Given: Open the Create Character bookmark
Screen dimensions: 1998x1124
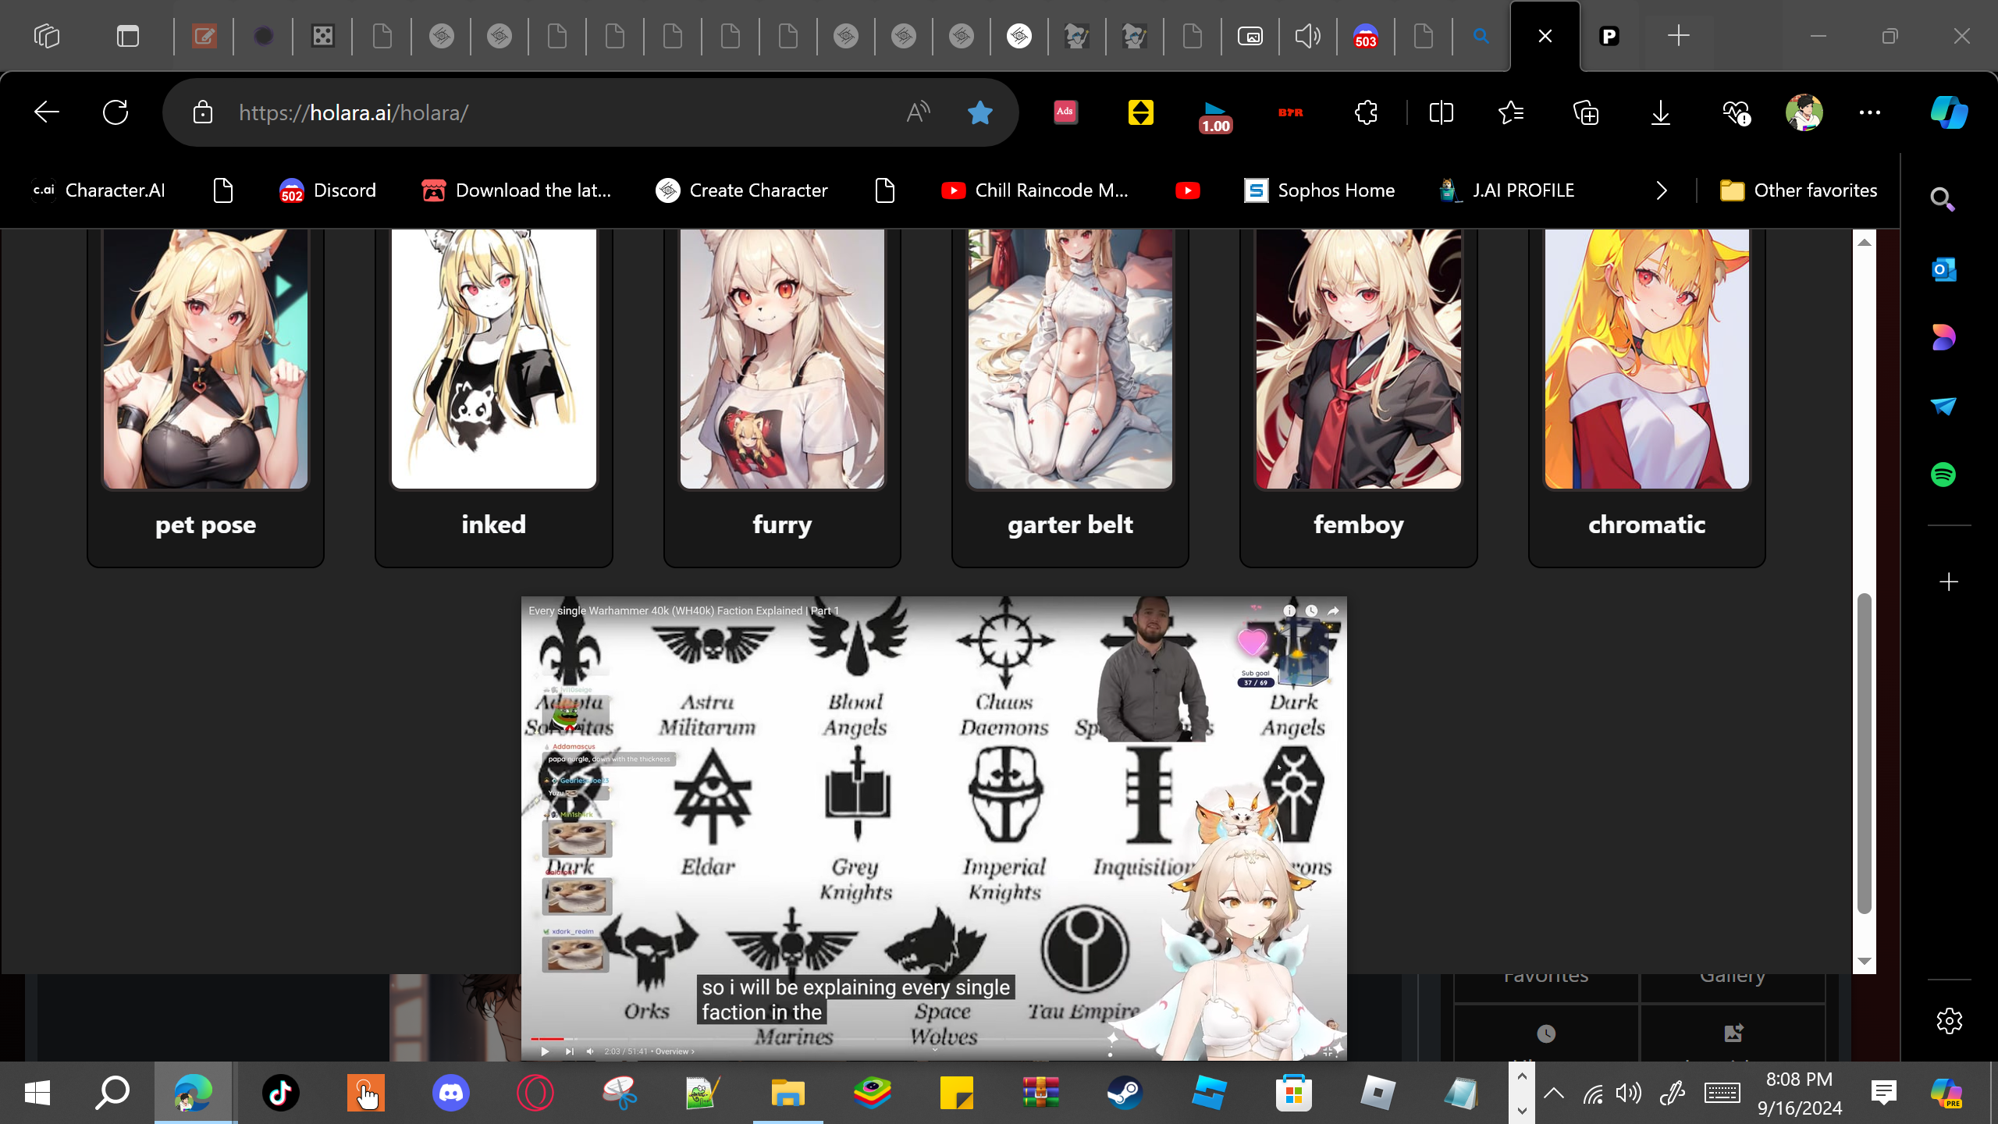Looking at the screenshot, I should (x=741, y=190).
